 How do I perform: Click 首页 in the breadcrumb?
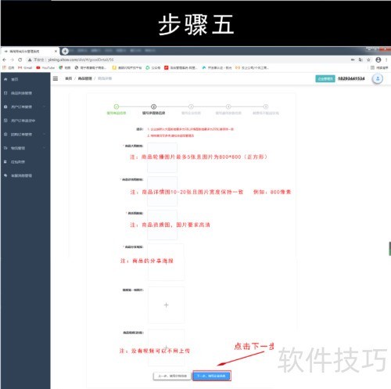tap(68, 78)
